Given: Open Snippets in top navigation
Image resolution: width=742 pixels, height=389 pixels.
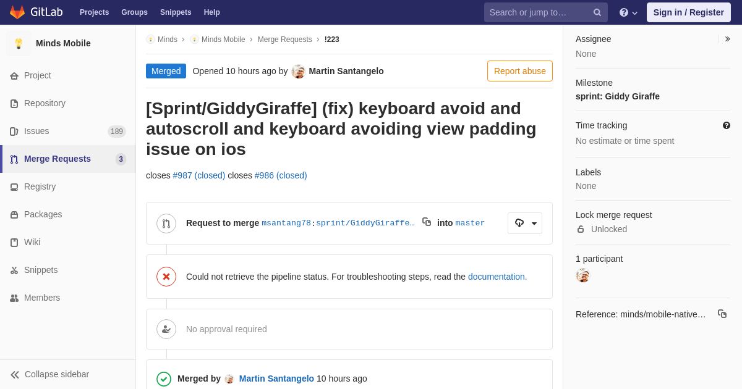Looking at the screenshot, I should (176, 12).
